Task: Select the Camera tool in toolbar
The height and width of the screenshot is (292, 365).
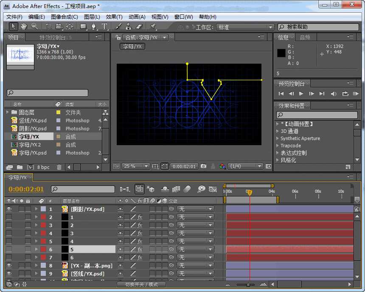Action: pyautogui.click(x=59, y=27)
